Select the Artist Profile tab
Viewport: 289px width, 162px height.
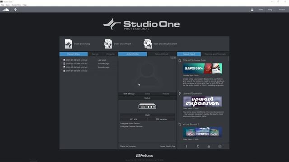click(132, 54)
